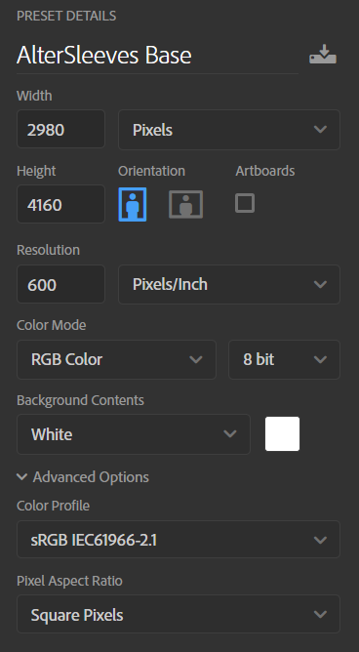Open the sRGB IEC61966-2.1 color profile dropdown
This screenshot has width=359, height=652.
pos(179,540)
